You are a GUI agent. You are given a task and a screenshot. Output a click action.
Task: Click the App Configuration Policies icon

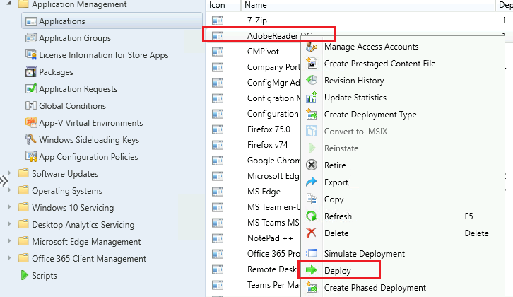[31, 156]
